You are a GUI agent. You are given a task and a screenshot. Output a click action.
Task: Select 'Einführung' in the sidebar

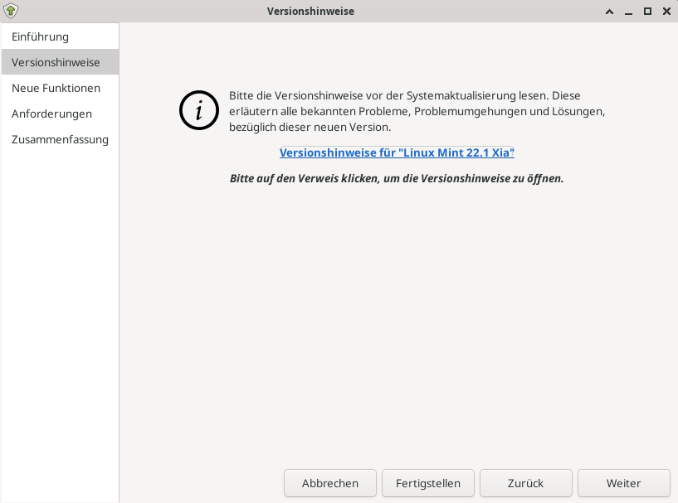click(41, 36)
